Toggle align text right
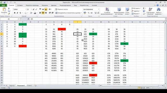167x93 pixels. point(46,13)
